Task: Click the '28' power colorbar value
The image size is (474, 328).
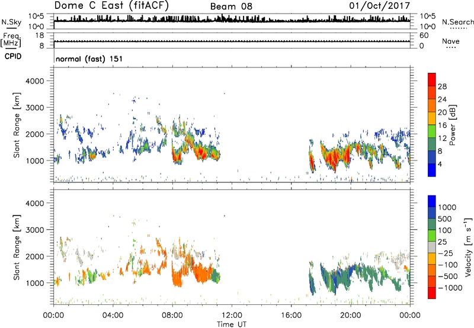Action: [x=442, y=86]
